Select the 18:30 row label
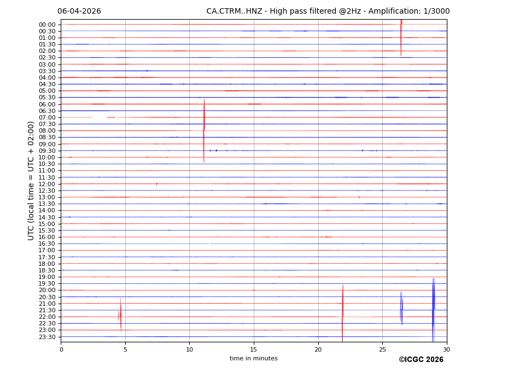The width and height of the screenshot is (507, 380). pyautogui.click(x=46, y=270)
